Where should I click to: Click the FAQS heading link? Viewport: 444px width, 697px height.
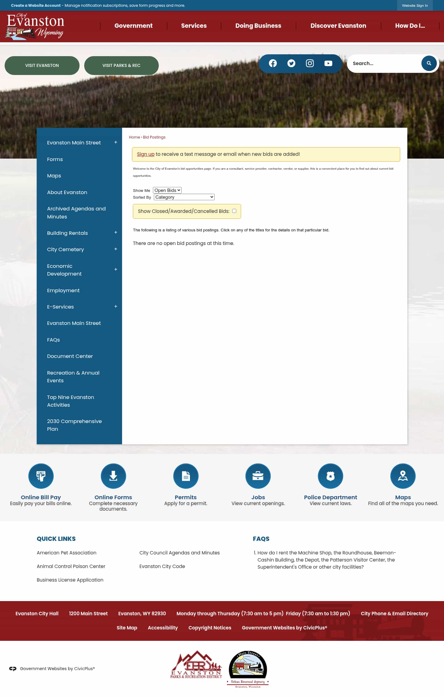click(x=261, y=539)
